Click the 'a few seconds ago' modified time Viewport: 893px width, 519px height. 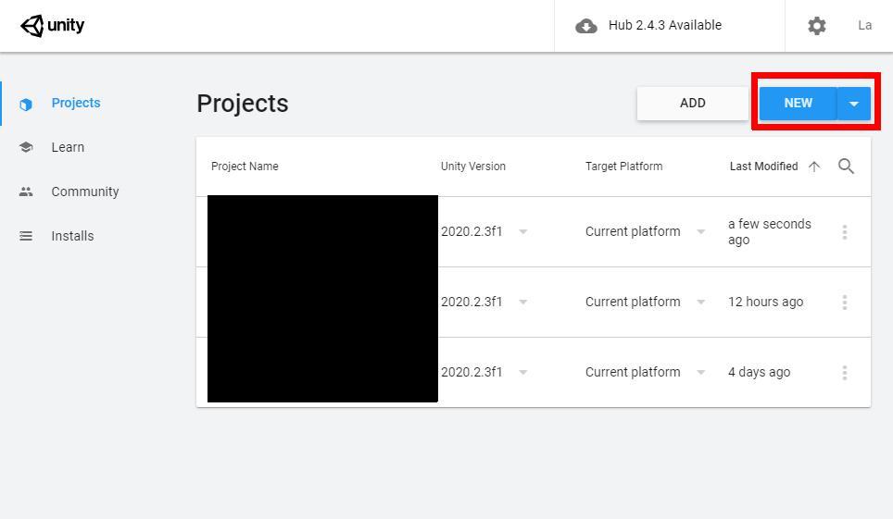tap(770, 231)
